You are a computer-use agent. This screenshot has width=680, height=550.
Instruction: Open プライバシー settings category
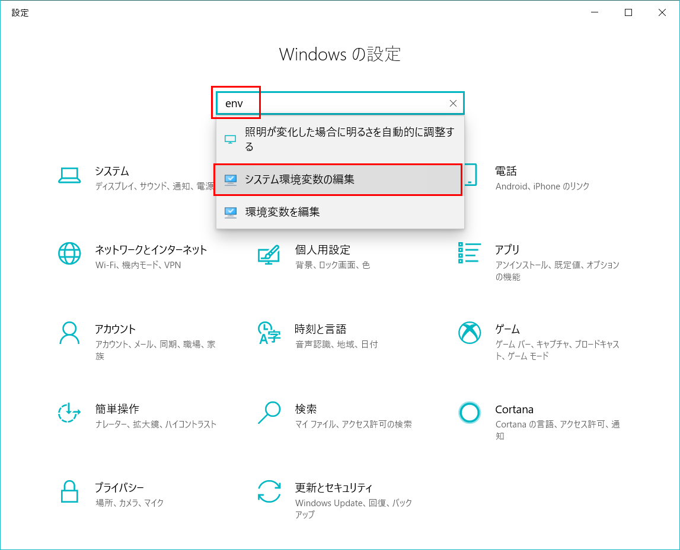(x=119, y=488)
